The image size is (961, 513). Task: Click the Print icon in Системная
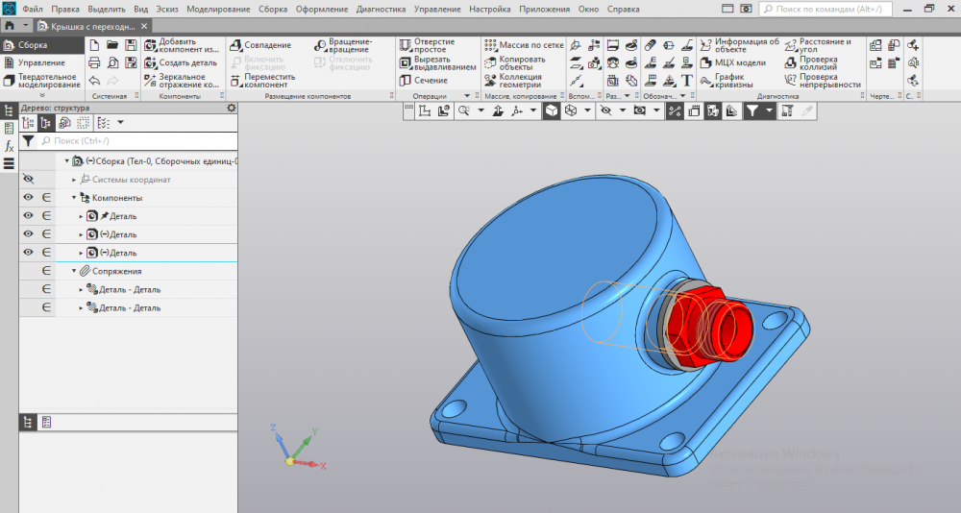94,62
